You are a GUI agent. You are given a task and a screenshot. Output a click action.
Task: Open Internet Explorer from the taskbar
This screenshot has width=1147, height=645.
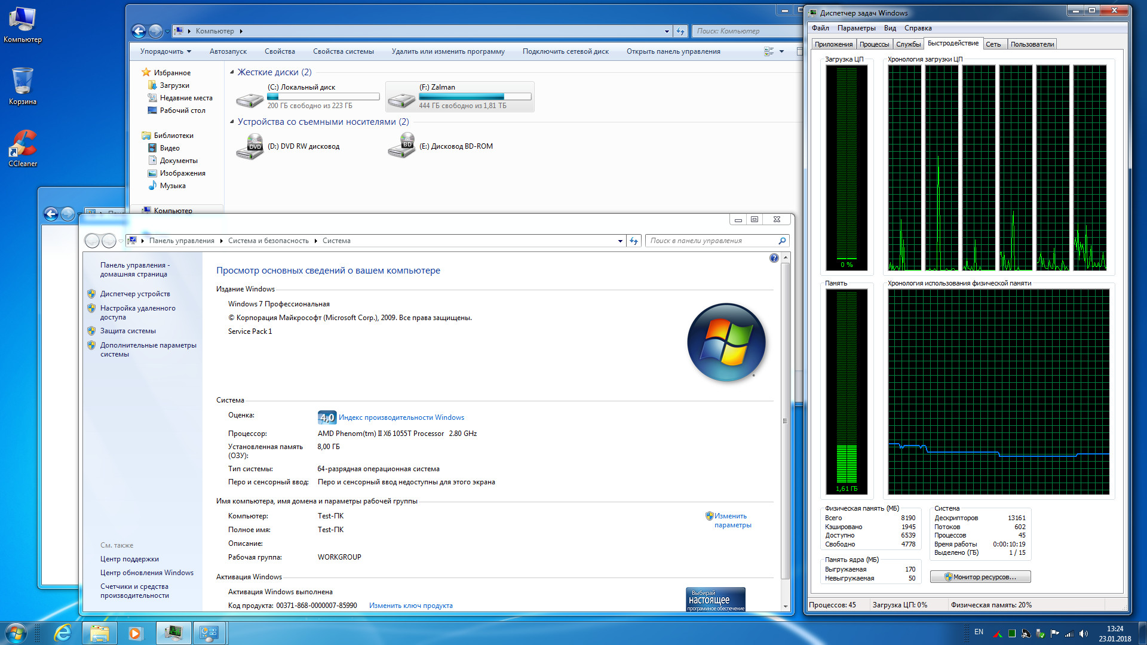click(x=63, y=633)
